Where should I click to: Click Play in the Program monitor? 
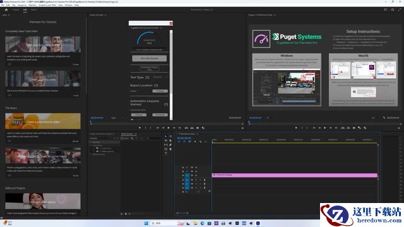325,128
